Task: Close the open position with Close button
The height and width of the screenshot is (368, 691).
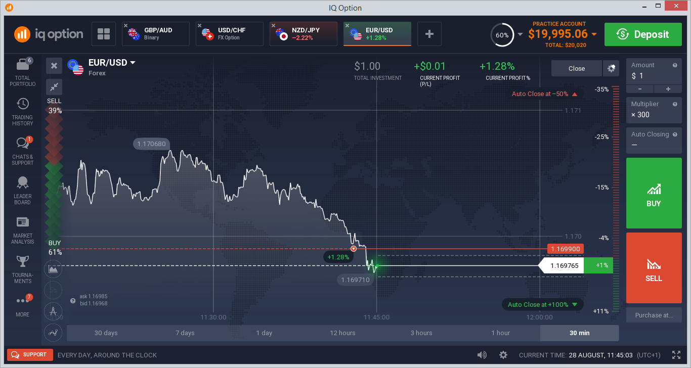Action: [x=577, y=68]
